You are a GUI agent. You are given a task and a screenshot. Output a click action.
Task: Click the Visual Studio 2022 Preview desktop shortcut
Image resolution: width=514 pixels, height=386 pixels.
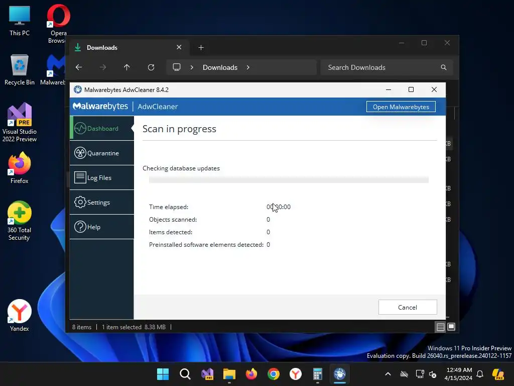click(20, 123)
